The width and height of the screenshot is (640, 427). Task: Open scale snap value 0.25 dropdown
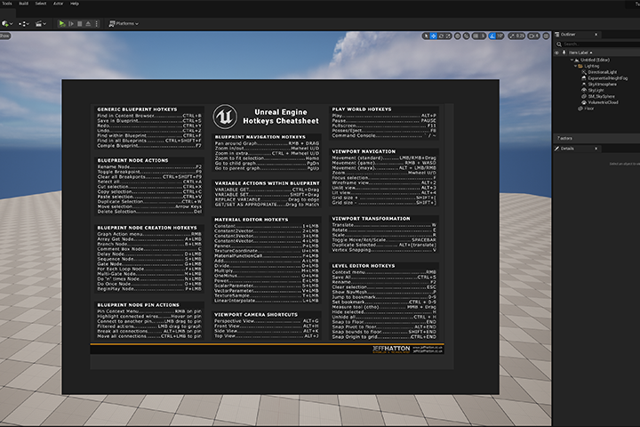click(x=520, y=36)
